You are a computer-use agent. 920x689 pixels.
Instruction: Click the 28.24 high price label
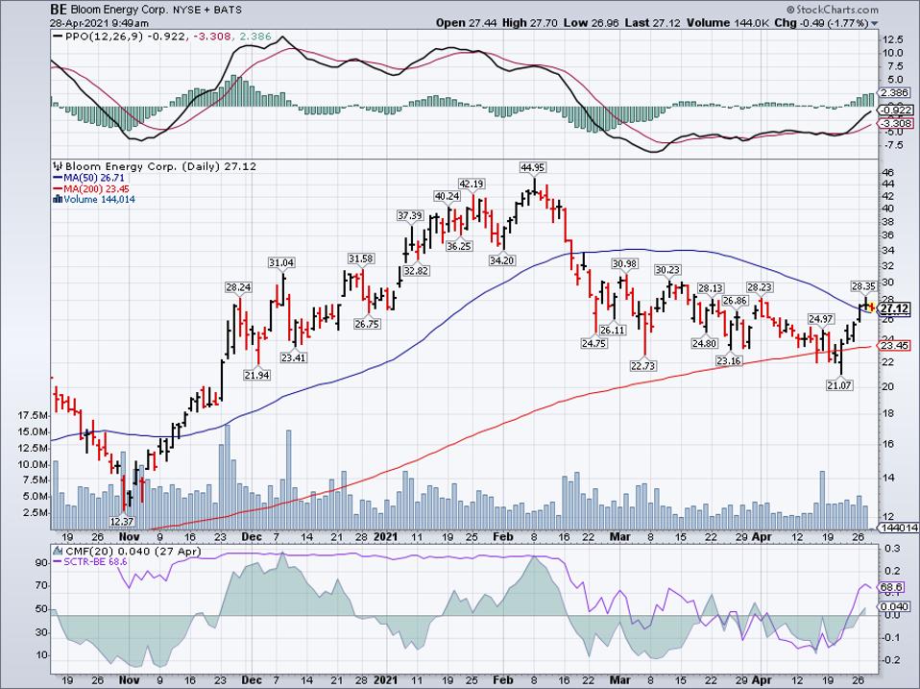[238, 287]
